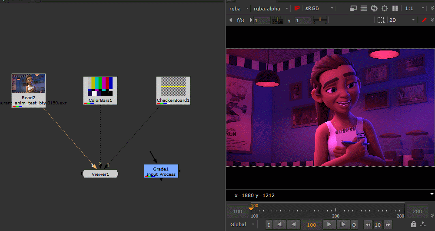Open the rgba.alpha channel dropdown
Screen dimensions: 435x231
coord(270,9)
